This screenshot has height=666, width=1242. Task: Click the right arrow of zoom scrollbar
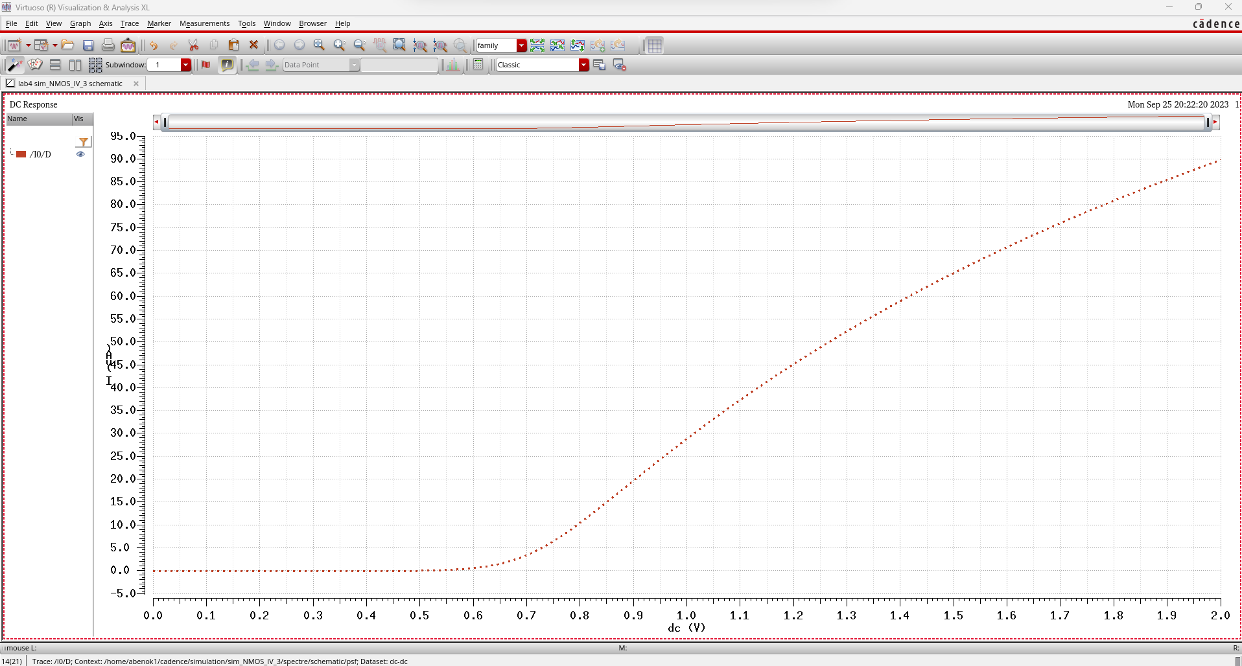pyautogui.click(x=1215, y=122)
